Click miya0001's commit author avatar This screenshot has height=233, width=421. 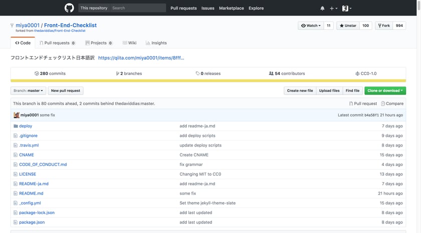[17, 115]
